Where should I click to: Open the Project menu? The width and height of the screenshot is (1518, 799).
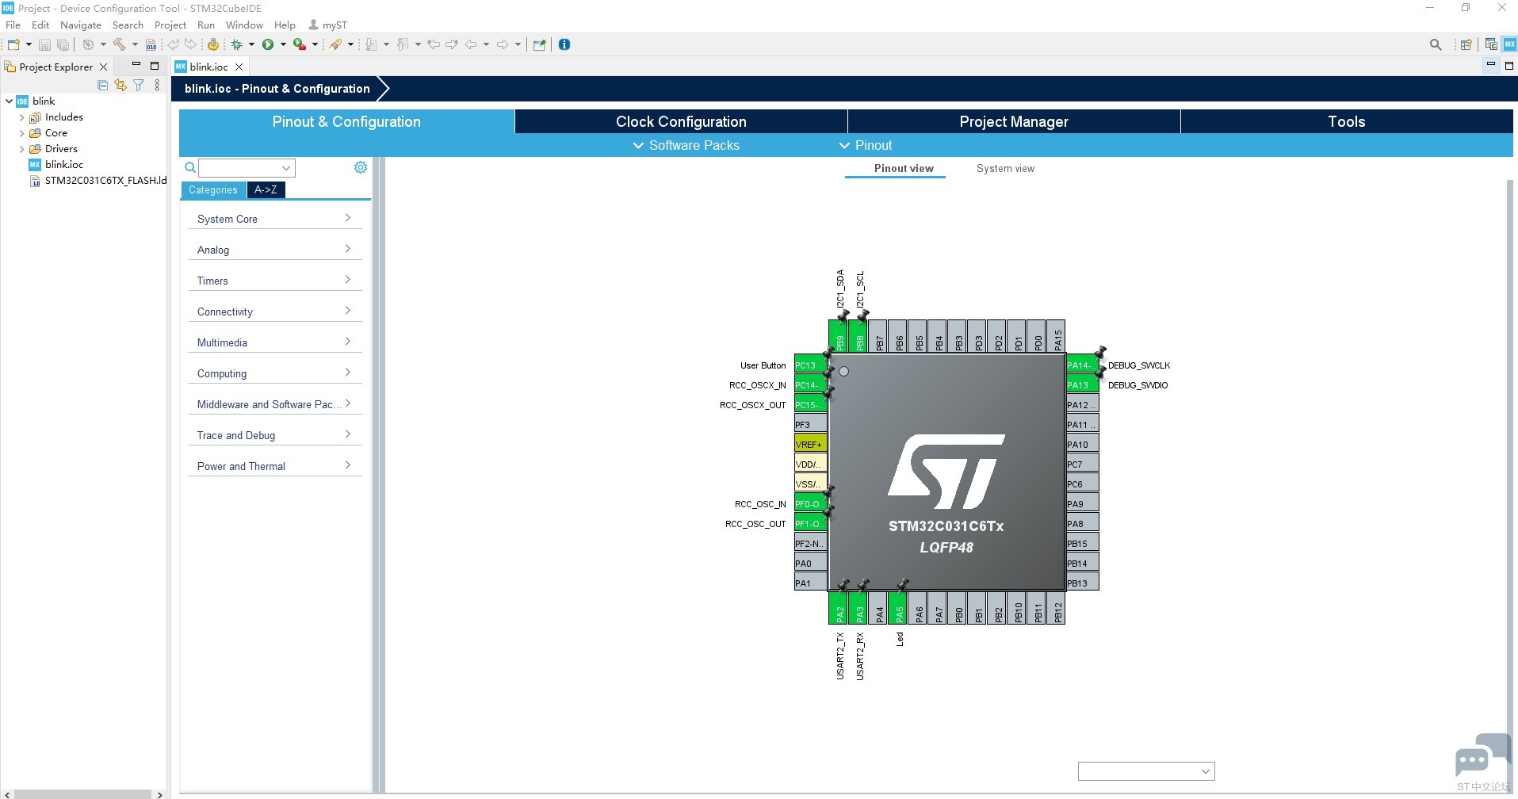tap(170, 25)
